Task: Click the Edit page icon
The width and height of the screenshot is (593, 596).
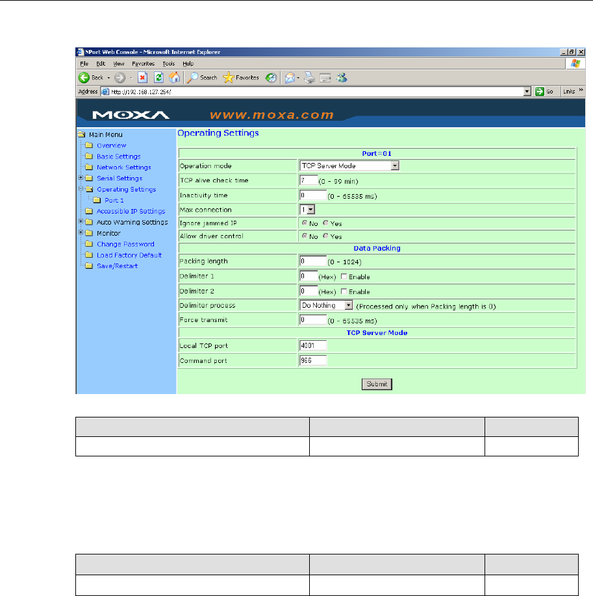Action: click(325, 78)
